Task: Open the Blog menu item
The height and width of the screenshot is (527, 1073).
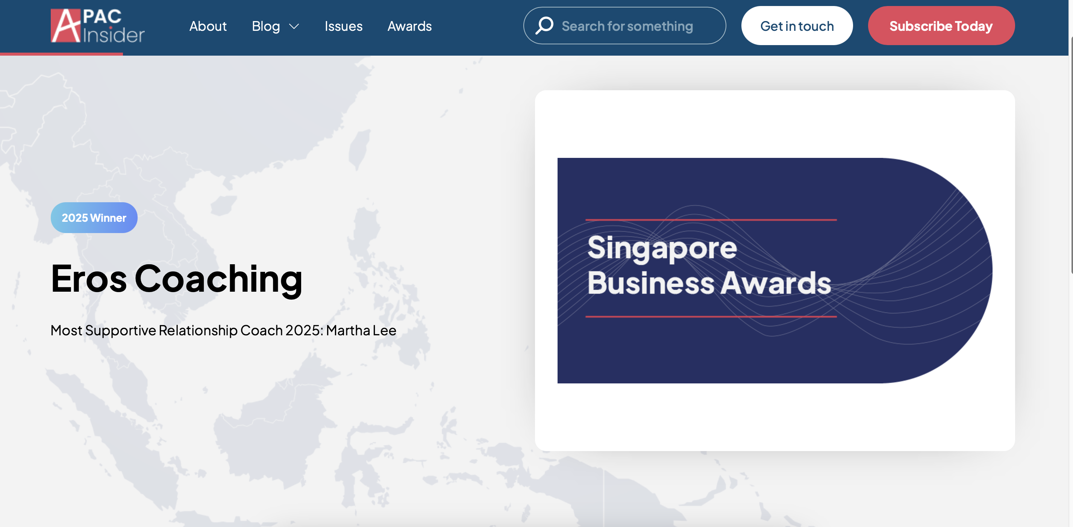Action: pyautogui.click(x=266, y=26)
